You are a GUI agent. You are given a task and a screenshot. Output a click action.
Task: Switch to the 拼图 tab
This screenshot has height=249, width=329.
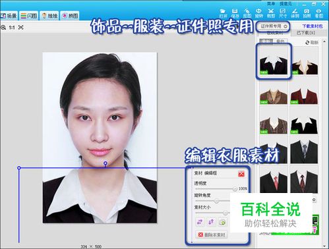(70, 16)
